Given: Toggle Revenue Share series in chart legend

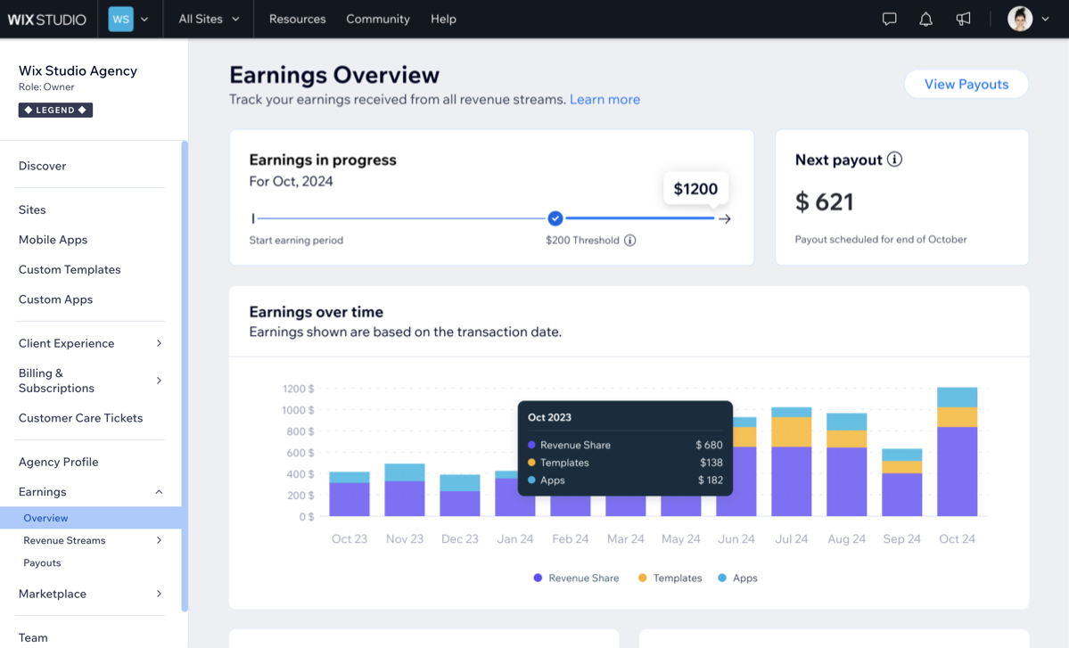Looking at the screenshot, I should 576,578.
